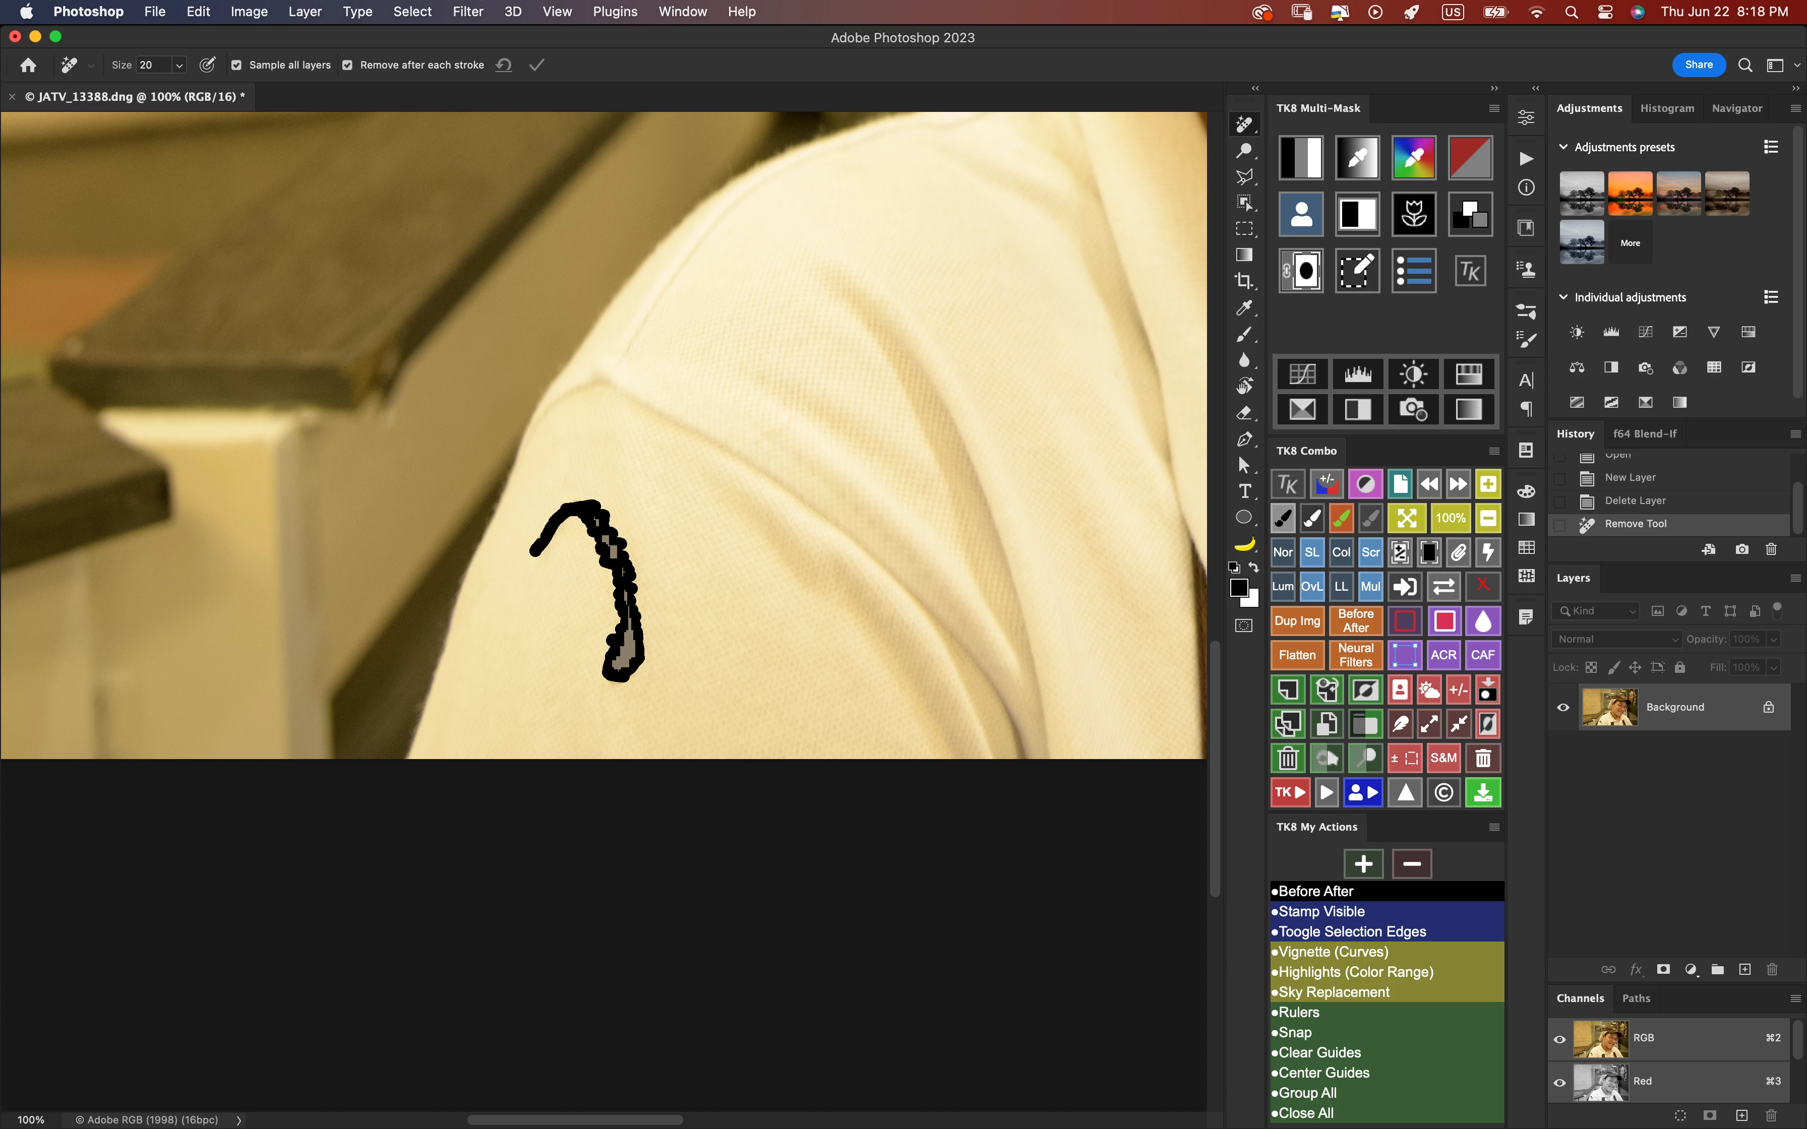Click the TK8 Flatten button
Screen dimensions: 1807x1129
pos(1297,655)
